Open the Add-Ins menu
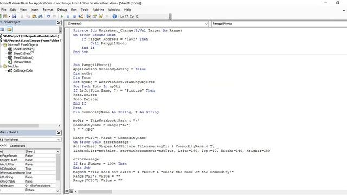347x195 pixels. click(x=98, y=10)
